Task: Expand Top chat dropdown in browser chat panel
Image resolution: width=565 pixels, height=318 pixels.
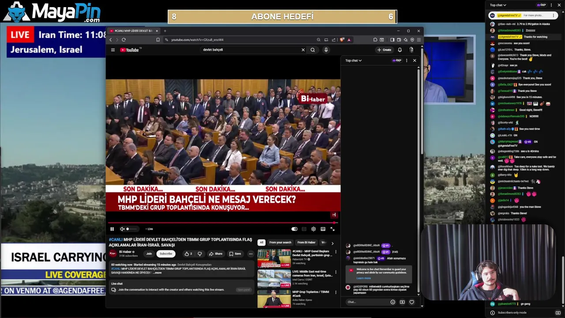Action: 354,61
